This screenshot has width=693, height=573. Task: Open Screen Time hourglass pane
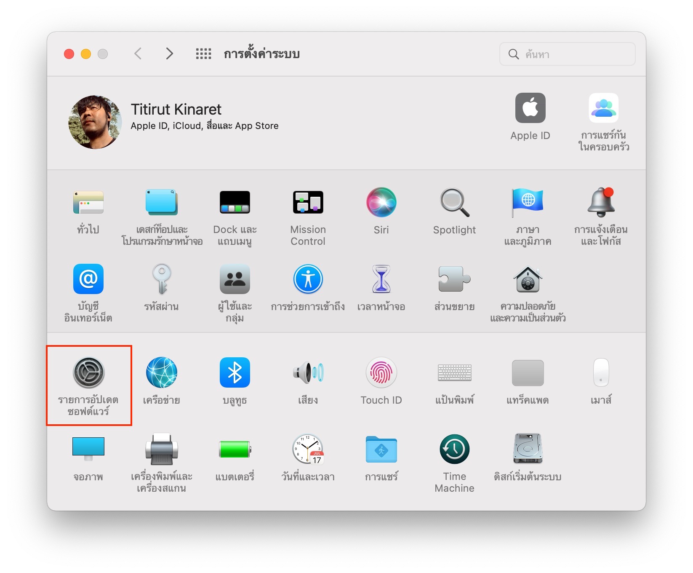[381, 280]
